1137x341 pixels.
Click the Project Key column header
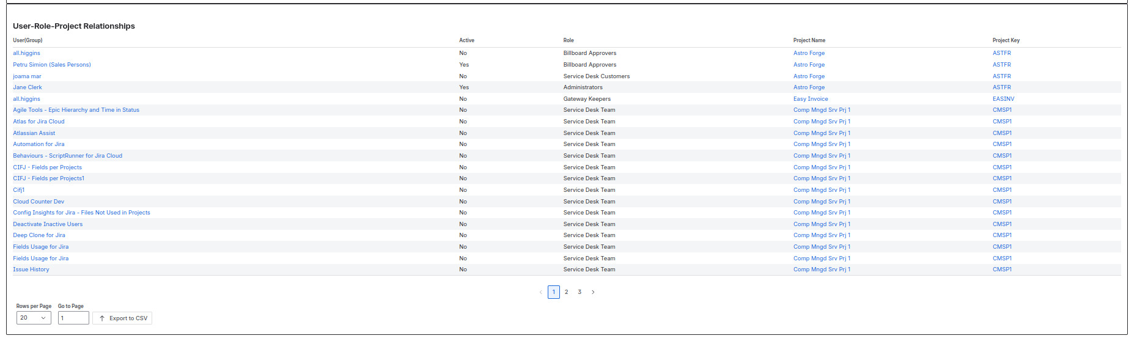(1006, 40)
